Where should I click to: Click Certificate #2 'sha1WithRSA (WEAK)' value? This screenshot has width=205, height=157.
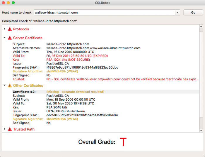tap(62, 119)
